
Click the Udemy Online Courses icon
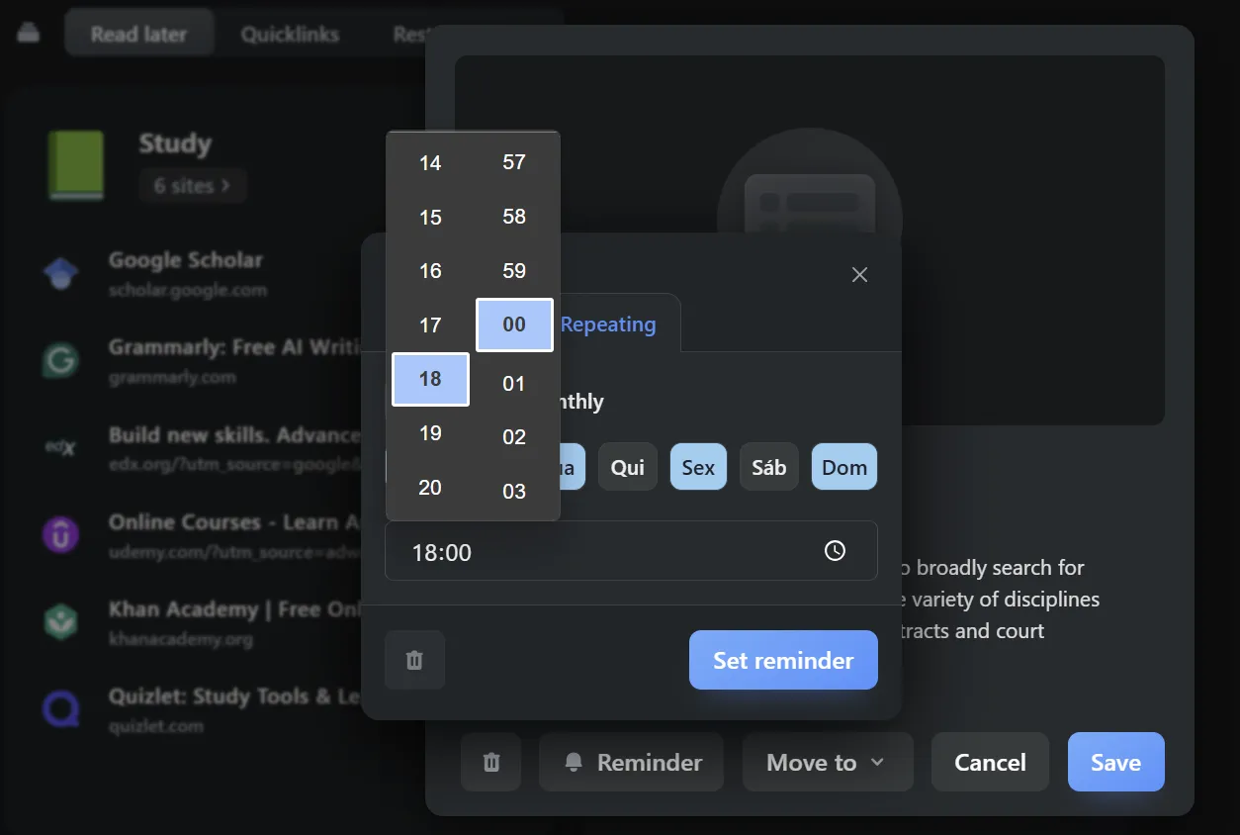click(x=60, y=534)
